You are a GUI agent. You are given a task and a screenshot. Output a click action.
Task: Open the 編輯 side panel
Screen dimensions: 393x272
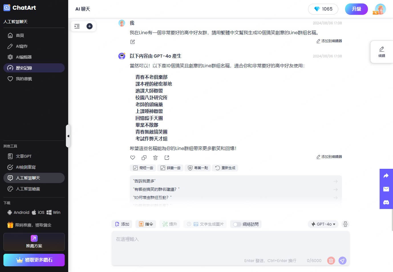382,52
